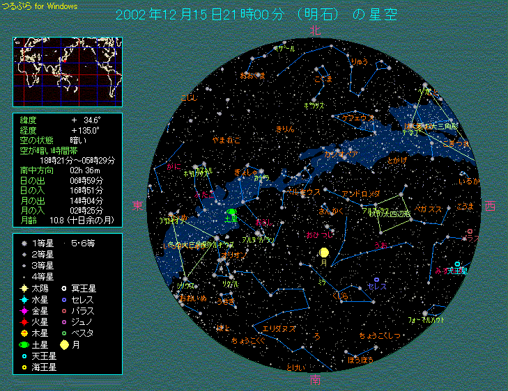Click the 'ペガスス' constellation label
This screenshot has height=391, width=508.
tap(428, 209)
